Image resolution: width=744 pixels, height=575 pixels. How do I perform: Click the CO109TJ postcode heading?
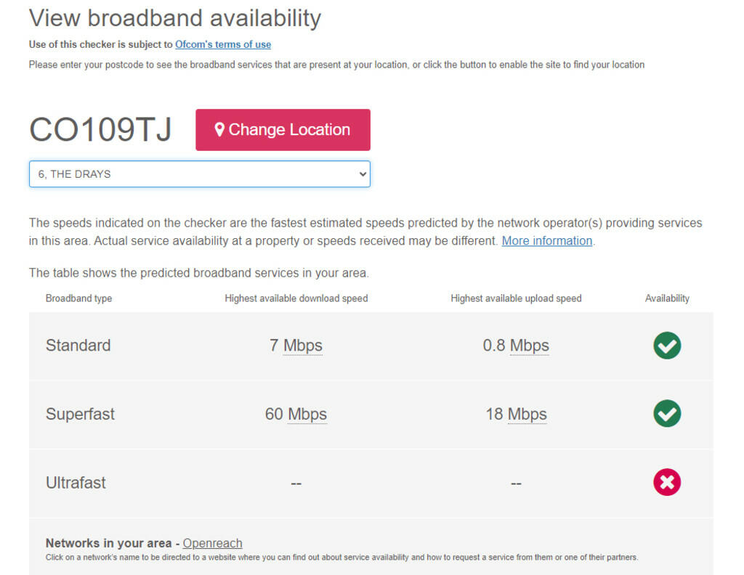point(100,129)
